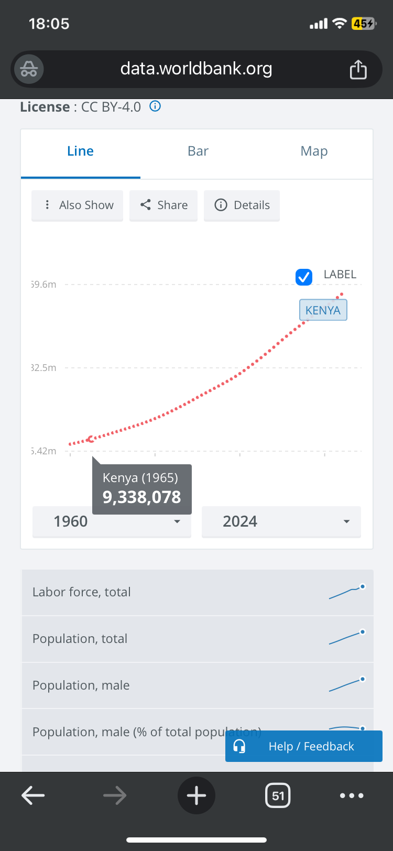Click the Share button
393x851 pixels.
[163, 205]
